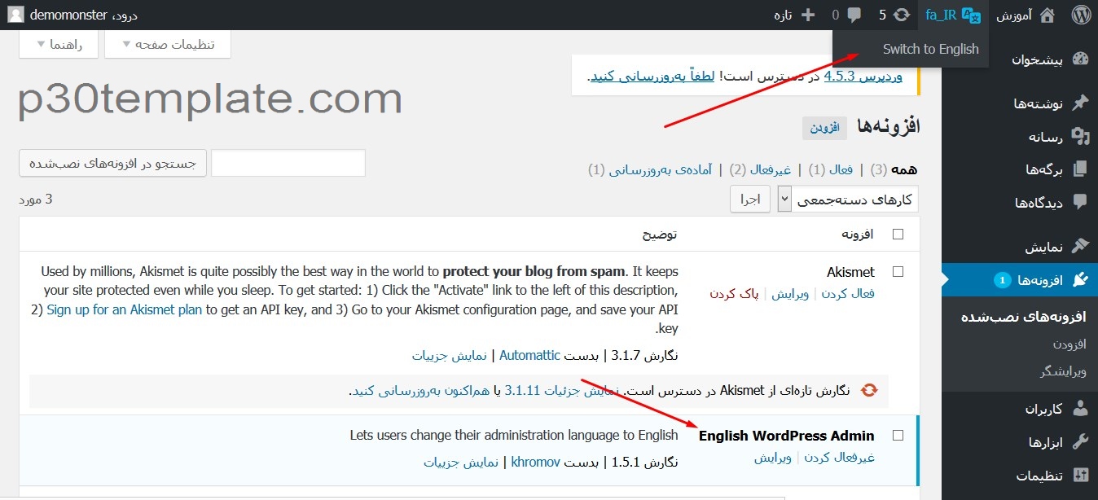The width and height of the screenshot is (1098, 500).
Task: Focus the plugin search text field
Action: tap(288, 163)
